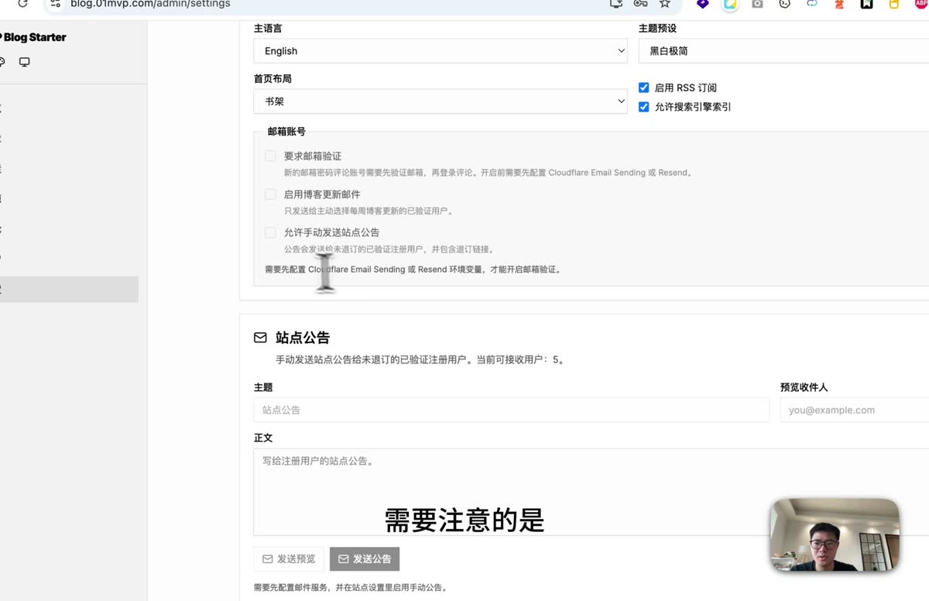Click the description 只发送给主动选择每周博客更新的已验证用户
Screen dimensions: 929x601
click(369, 211)
